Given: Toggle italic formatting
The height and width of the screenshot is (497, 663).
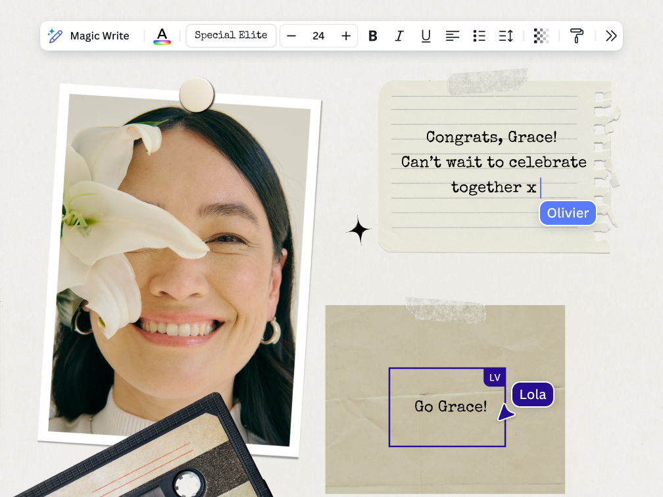Looking at the screenshot, I should (x=399, y=35).
